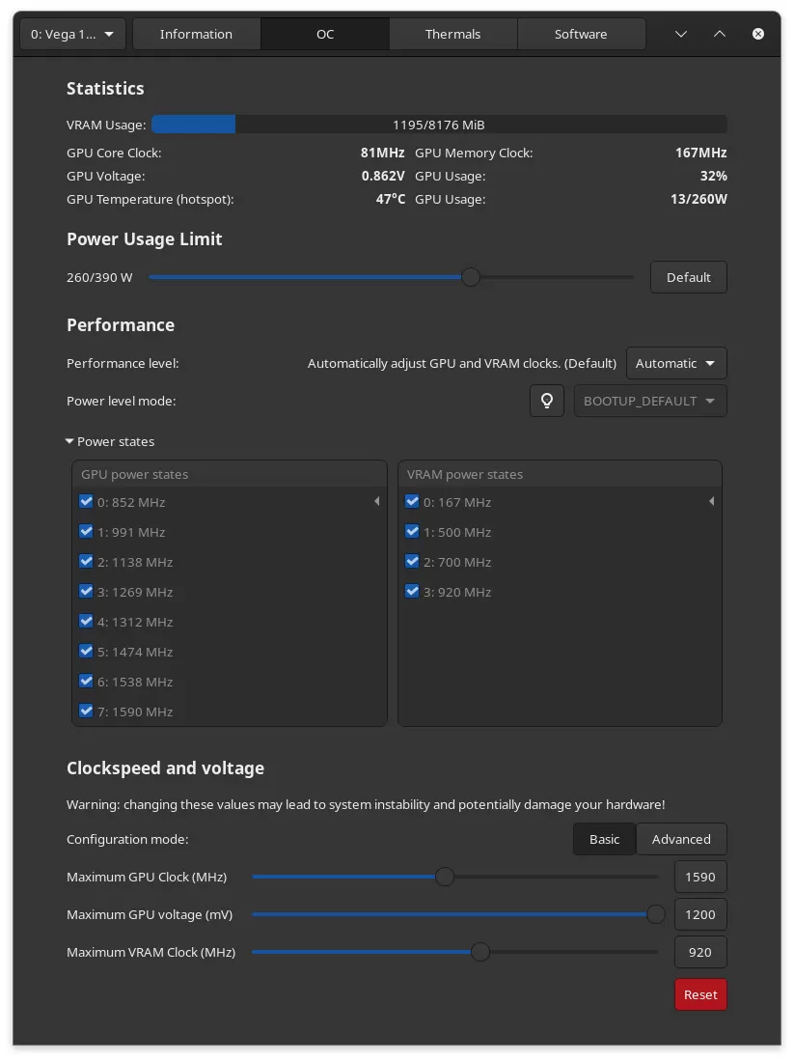Toggle VRAM power state 3: 920 MHz
The width and height of the screenshot is (794, 1061).
click(x=413, y=592)
